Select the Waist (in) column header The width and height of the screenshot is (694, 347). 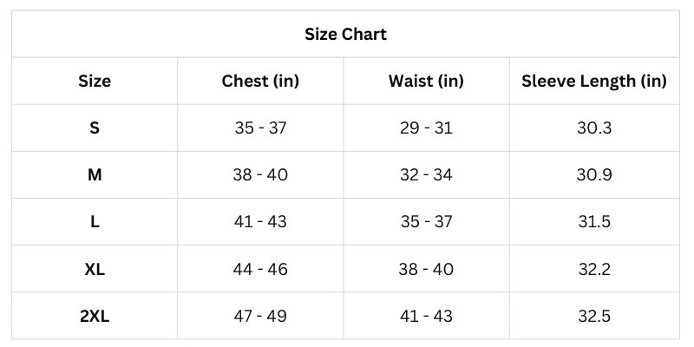[426, 82]
